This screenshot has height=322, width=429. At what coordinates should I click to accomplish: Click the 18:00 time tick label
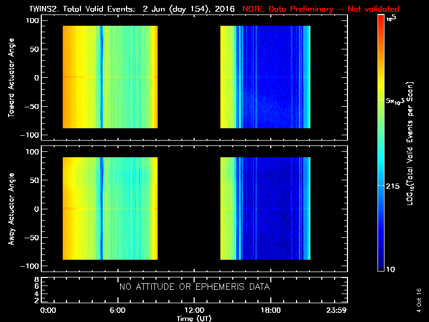[x=270, y=311]
